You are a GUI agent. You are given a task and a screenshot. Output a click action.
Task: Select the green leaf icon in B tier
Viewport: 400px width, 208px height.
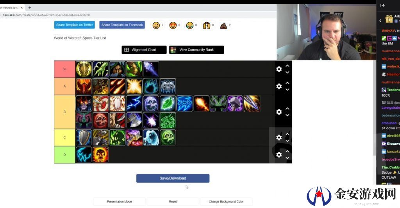[x=168, y=103]
